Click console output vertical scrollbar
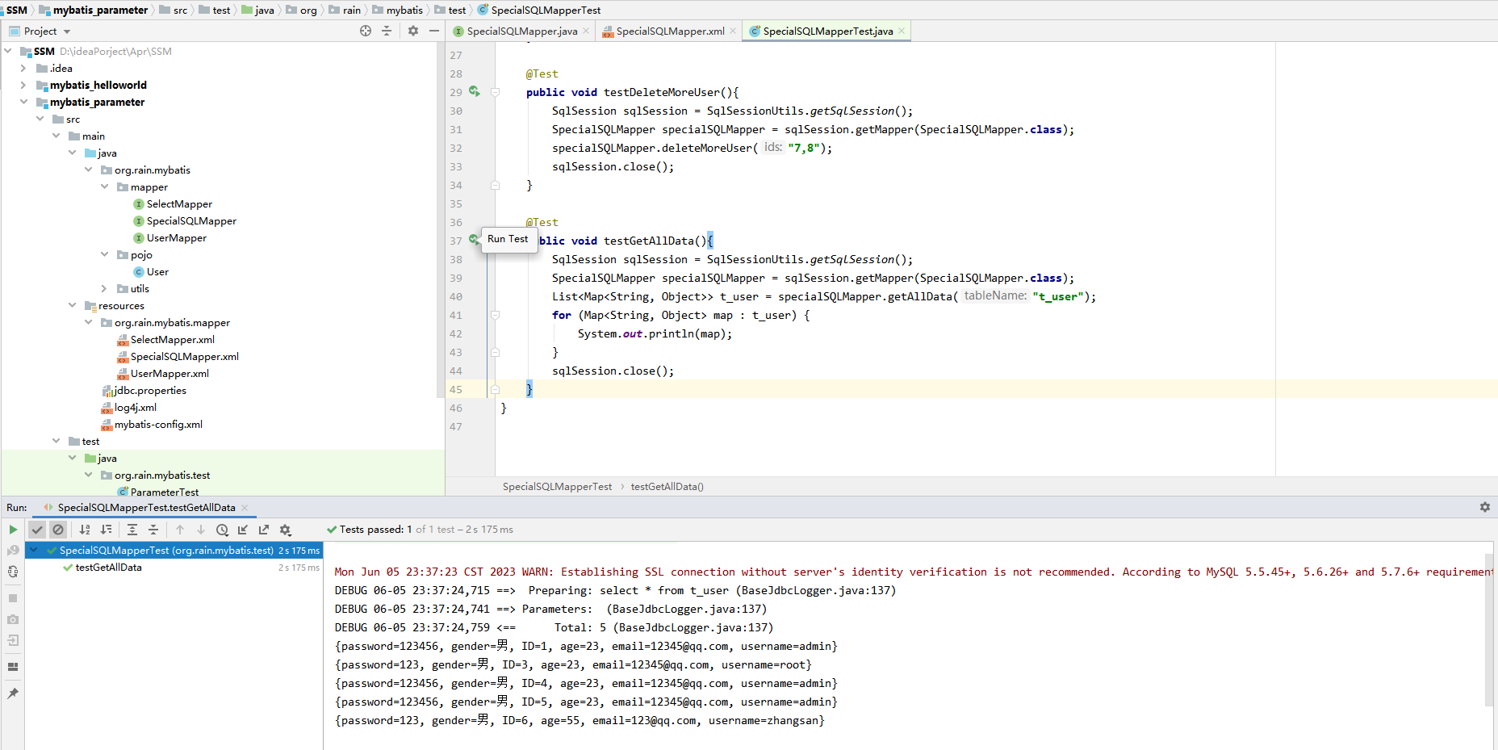 (1488, 630)
